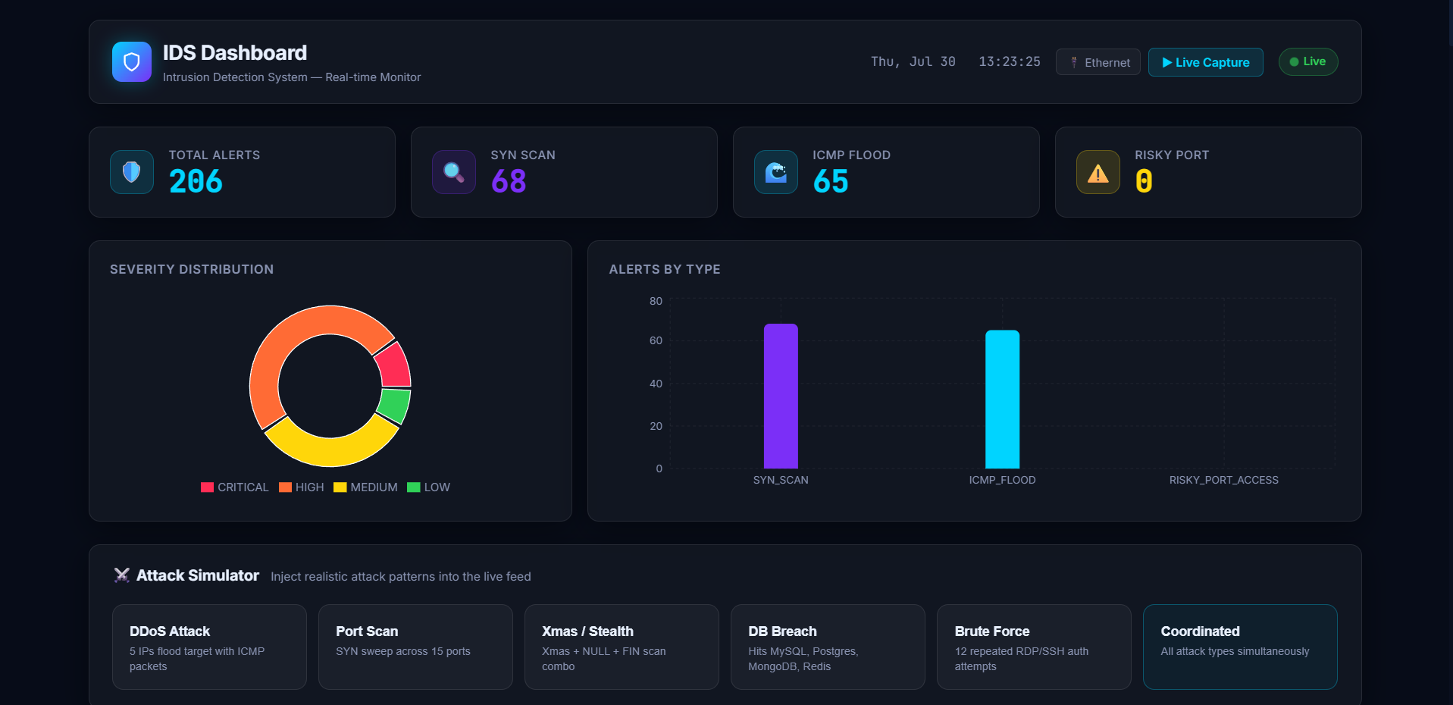The image size is (1453, 705).
Task: Run the Port Scan simulation
Action: click(415, 647)
